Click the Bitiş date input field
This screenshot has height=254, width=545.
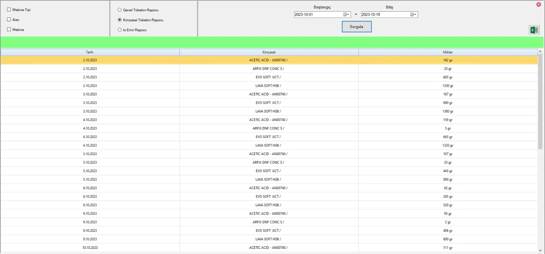(384, 15)
